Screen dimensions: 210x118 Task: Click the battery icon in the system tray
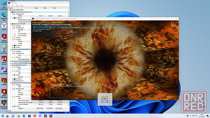click(x=188, y=116)
